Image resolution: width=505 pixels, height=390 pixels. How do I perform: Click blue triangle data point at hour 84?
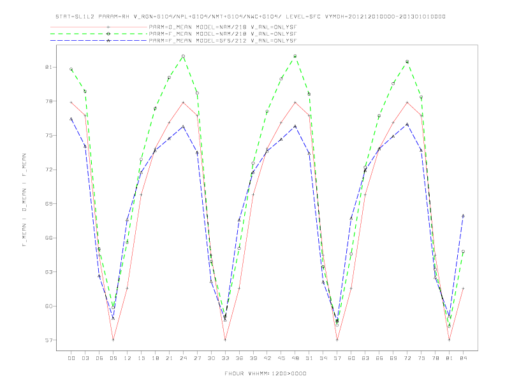463,216
